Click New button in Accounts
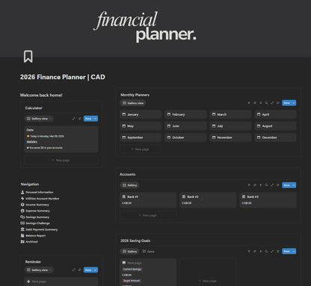311x286 pixels. pos(286,185)
